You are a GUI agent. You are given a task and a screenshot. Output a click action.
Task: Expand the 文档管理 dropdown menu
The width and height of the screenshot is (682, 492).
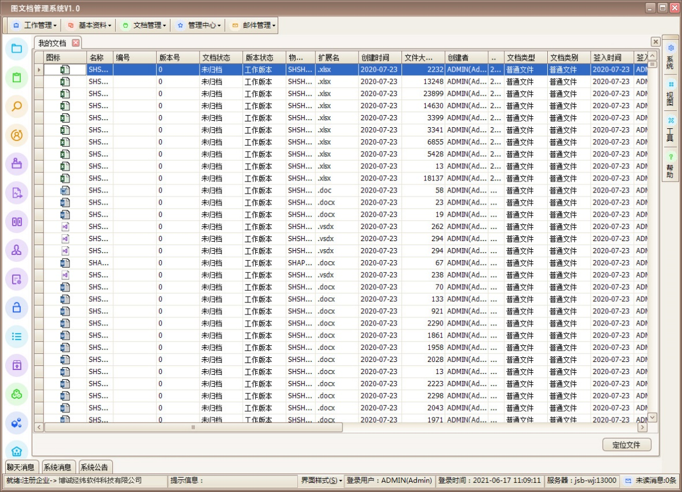[144, 25]
